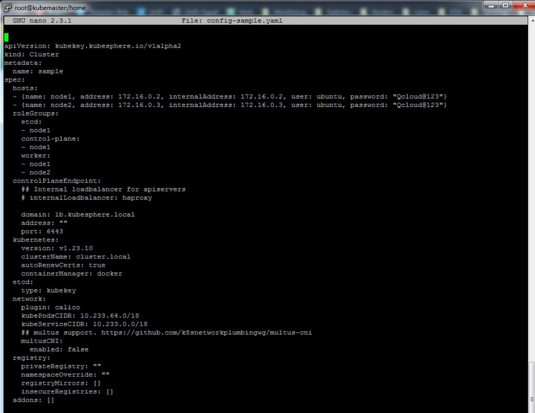This screenshot has height=413, width=535.
Task: Click the 'kubernetes:' line
Action: pos(36,240)
